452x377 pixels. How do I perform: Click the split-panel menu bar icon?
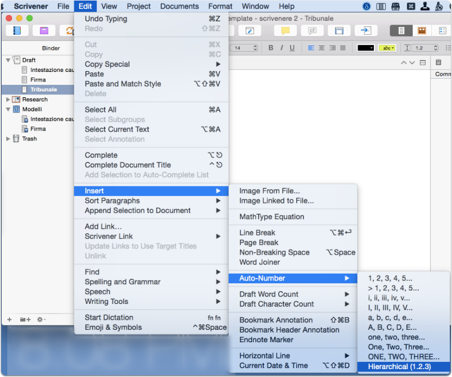point(381,6)
